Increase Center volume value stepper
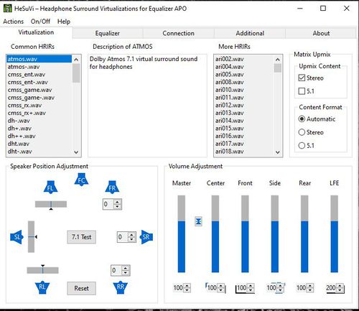 pyautogui.click(x=221, y=285)
